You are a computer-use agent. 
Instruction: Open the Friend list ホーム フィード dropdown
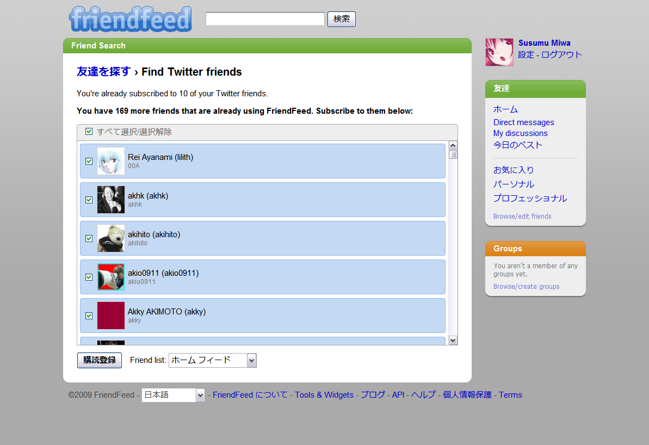pyautogui.click(x=212, y=360)
